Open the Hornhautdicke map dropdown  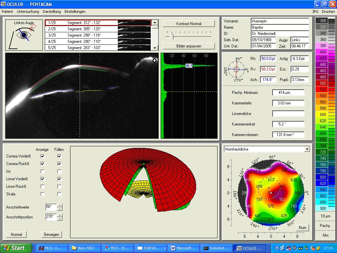pyautogui.click(x=307, y=149)
